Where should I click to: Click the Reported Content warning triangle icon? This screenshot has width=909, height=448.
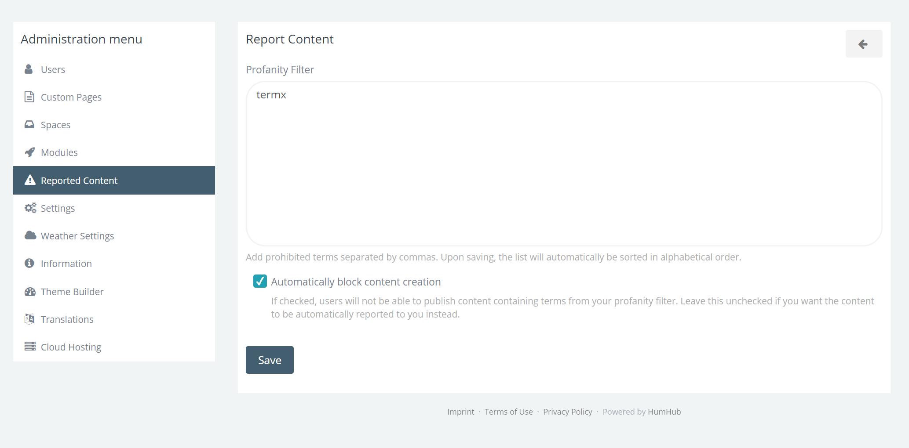pos(30,180)
